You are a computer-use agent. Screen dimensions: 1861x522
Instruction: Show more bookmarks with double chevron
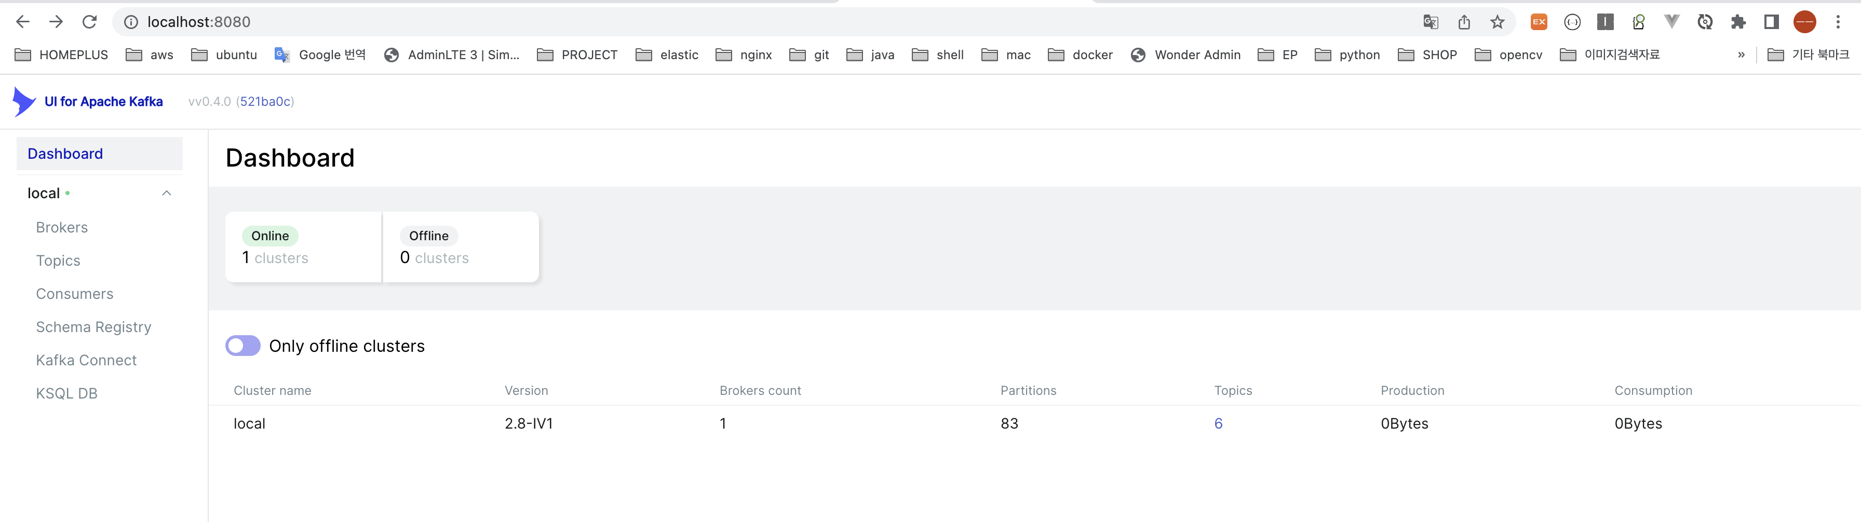[x=1741, y=55]
